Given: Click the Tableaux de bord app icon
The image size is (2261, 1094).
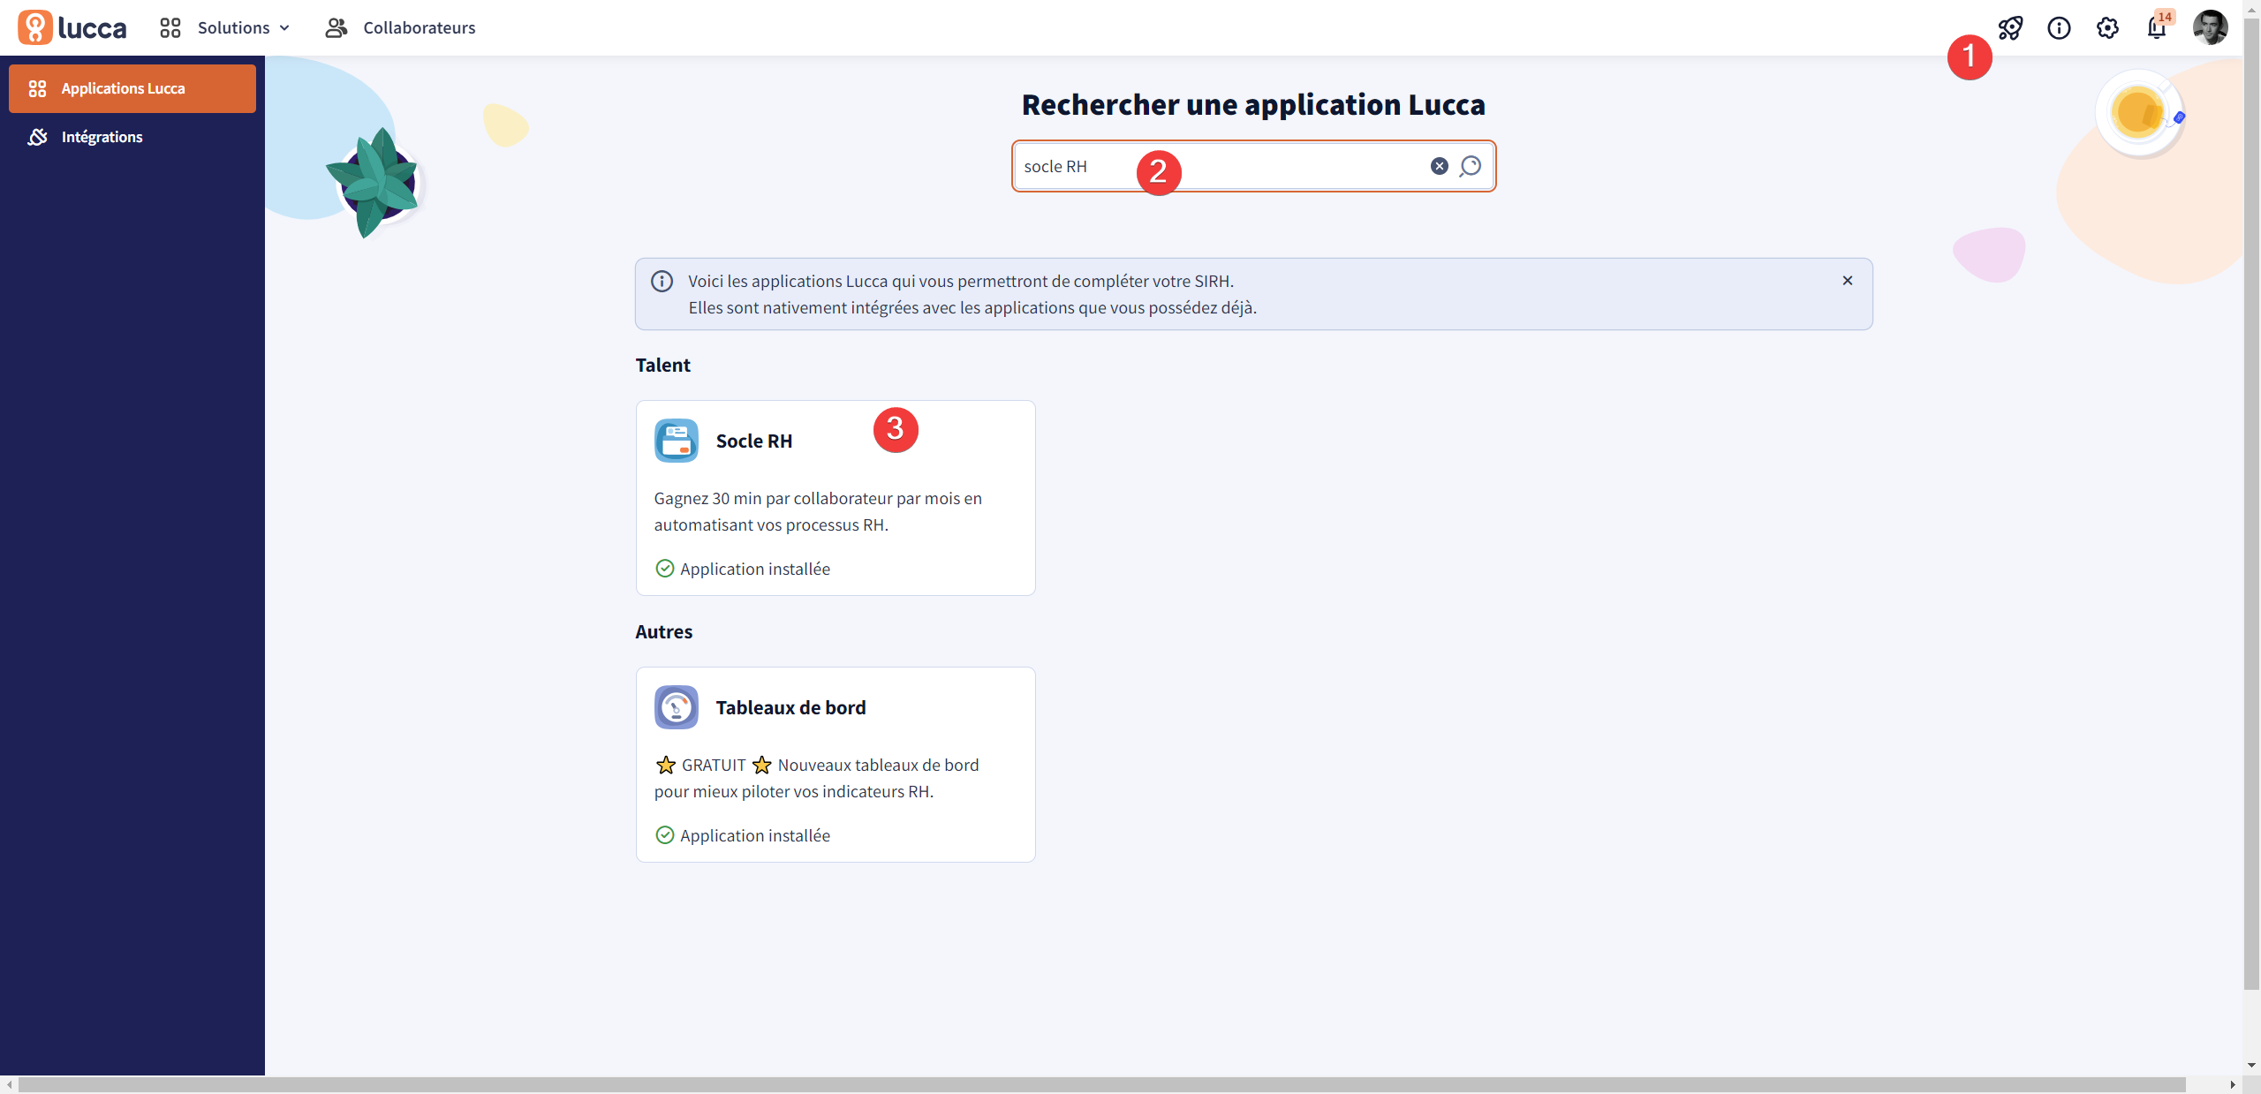Looking at the screenshot, I should (x=677, y=707).
